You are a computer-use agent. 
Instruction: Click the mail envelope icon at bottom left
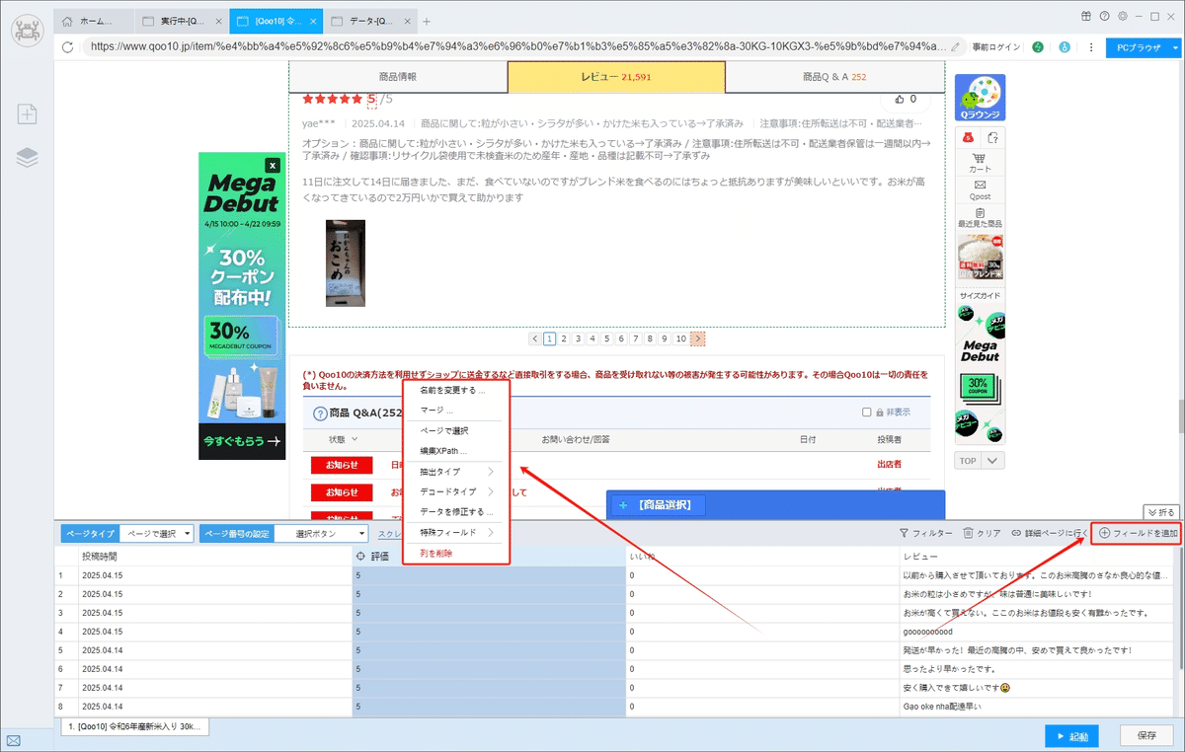[14, 740]
